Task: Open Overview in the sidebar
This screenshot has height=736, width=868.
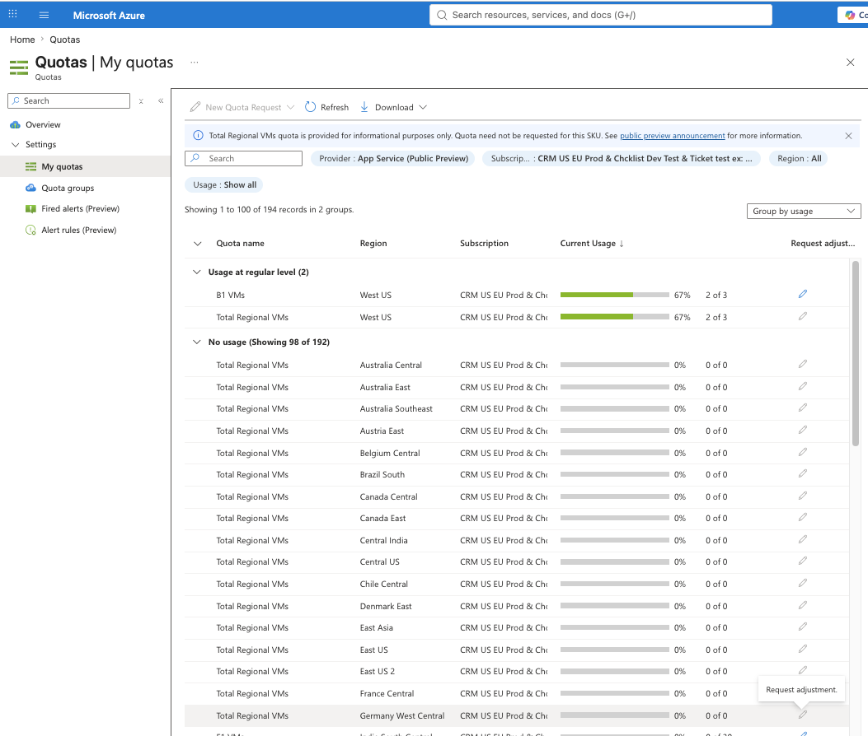Action: (x=43, y=124)
